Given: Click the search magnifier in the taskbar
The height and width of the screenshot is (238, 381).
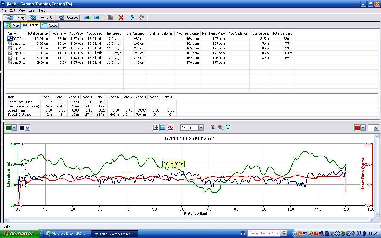Looking at the screenshot, I should [x=284, y=234].
